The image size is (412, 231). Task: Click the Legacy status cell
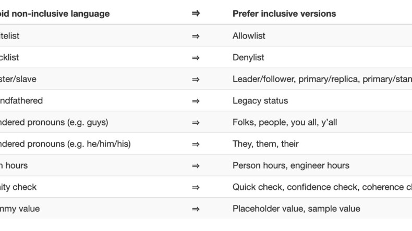[260, 101]
